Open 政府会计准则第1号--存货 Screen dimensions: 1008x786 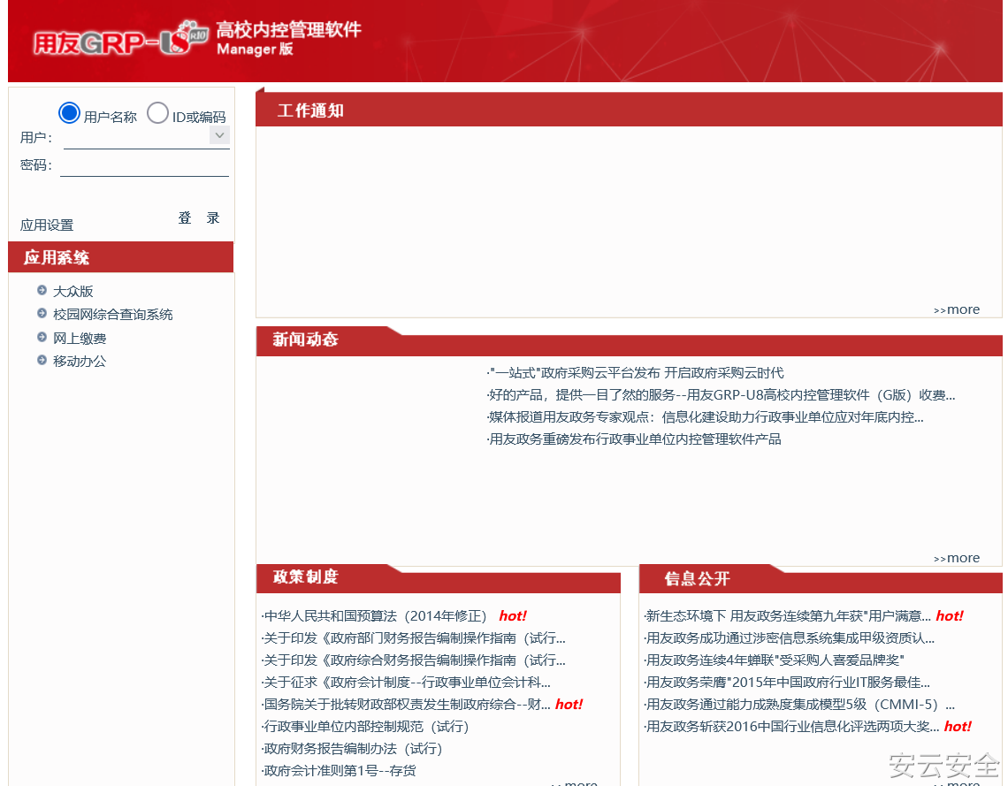click(340, 771)
